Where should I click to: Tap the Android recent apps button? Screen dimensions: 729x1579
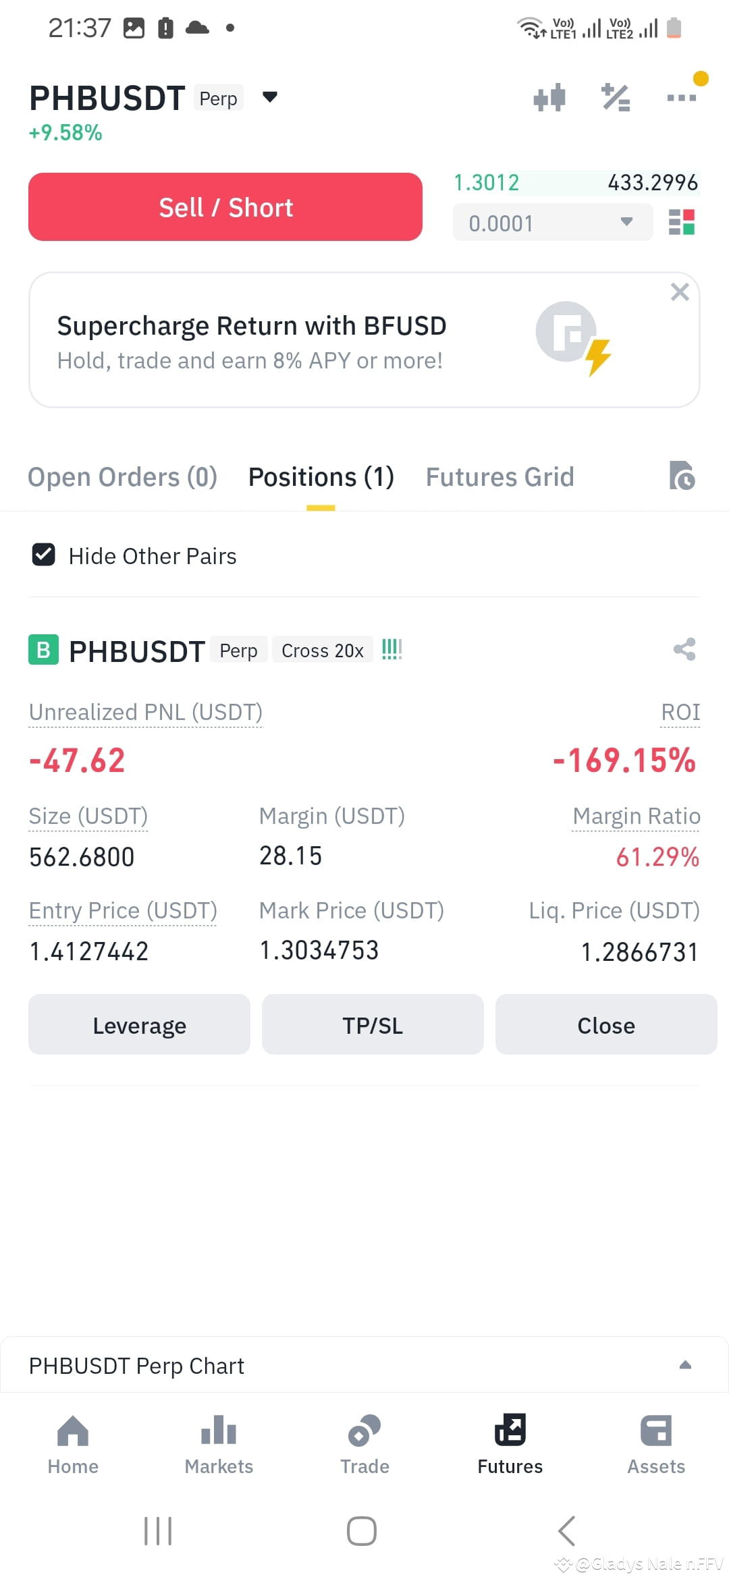[x=158, y=1530]
